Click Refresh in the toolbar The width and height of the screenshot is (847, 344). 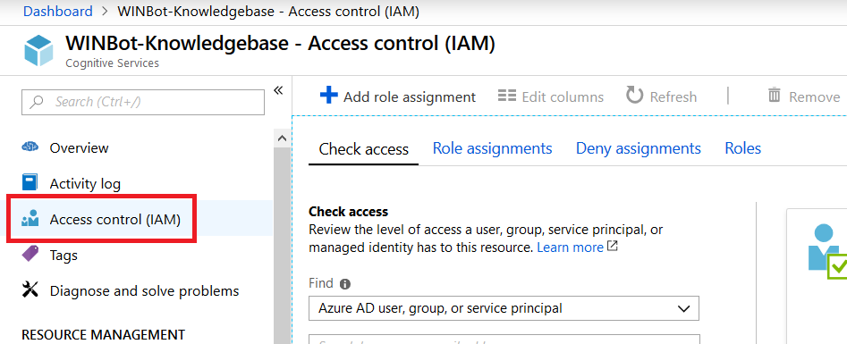click(662, 96)
